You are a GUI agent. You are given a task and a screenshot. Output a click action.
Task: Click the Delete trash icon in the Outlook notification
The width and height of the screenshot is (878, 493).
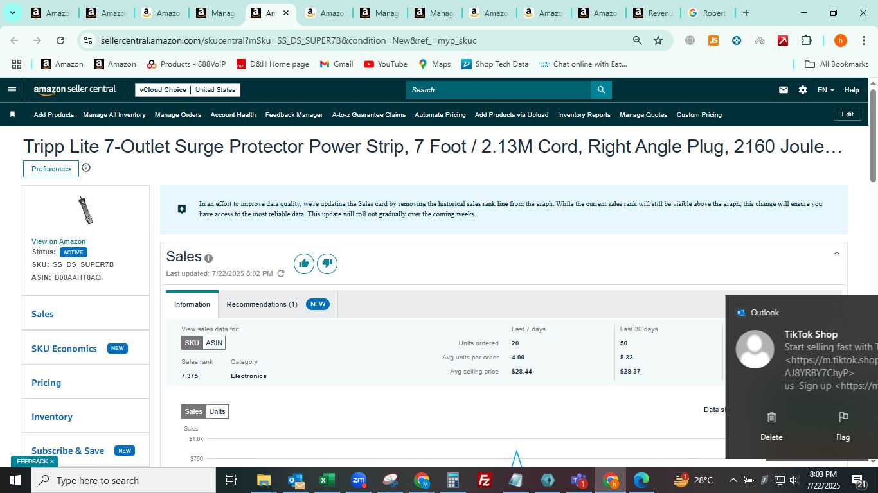point(771,418)
